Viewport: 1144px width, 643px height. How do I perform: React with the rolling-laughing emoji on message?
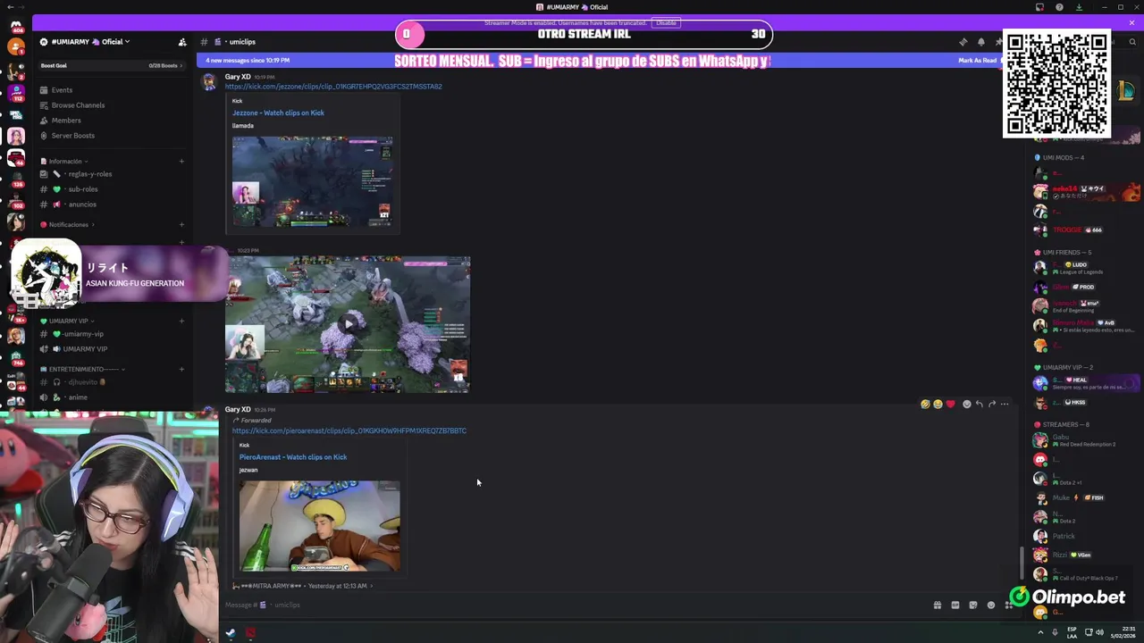(x=925, y=405)
